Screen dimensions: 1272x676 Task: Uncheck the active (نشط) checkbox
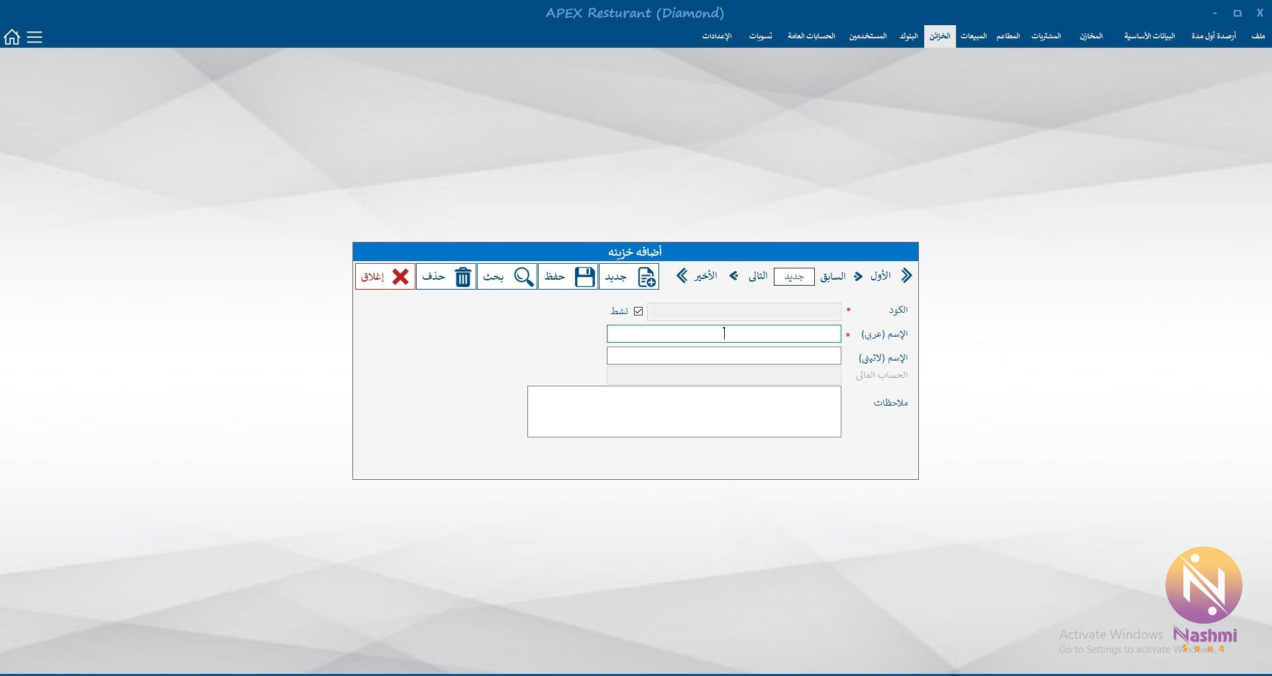tap(638, 311)
